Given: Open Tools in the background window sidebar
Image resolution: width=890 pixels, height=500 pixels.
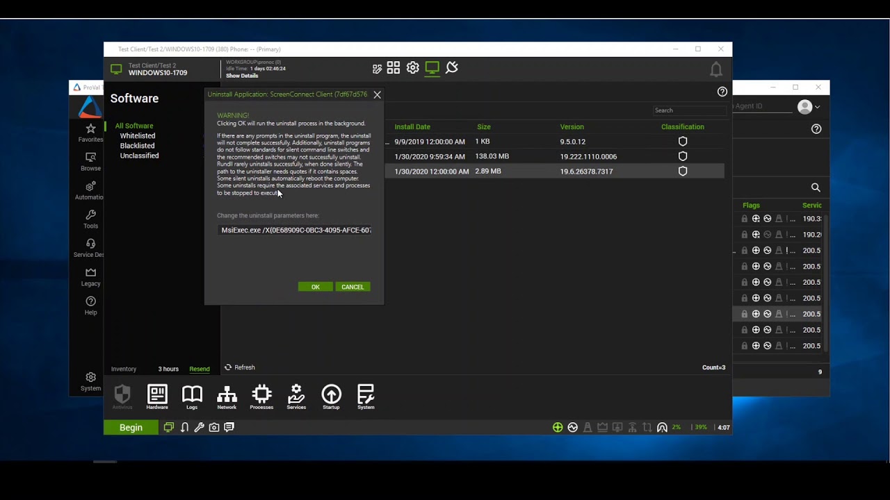Looking at the screenshot, I should 90,219.
